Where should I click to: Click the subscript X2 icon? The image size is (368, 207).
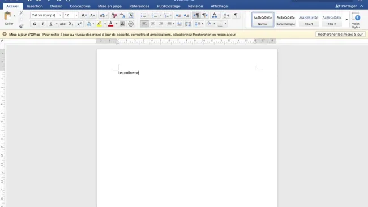[x=71, y=24]
